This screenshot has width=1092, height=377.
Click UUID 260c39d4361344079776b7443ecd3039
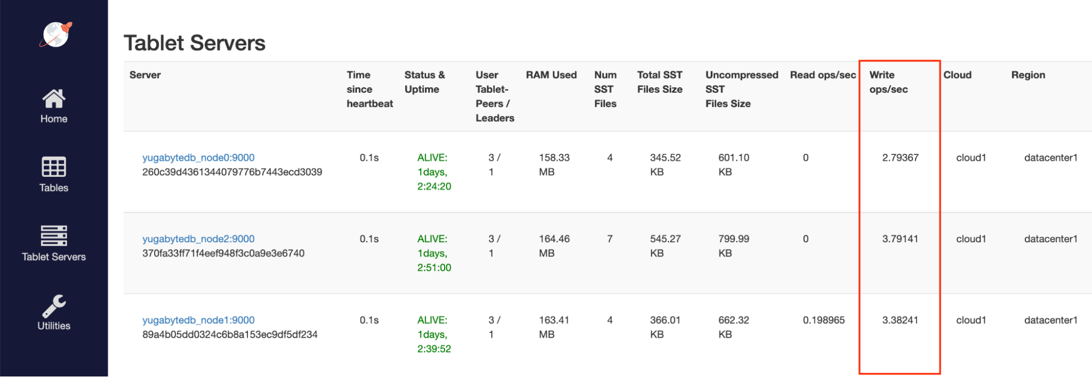point(232,172)
